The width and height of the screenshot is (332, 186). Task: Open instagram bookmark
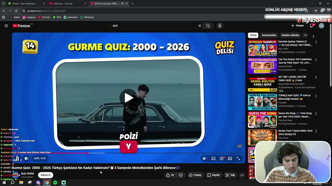point(29,17)
